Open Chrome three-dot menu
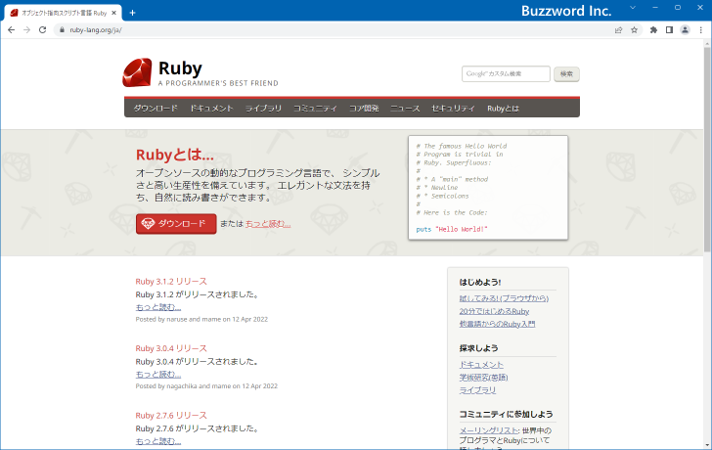 click(x=701, y=30)
